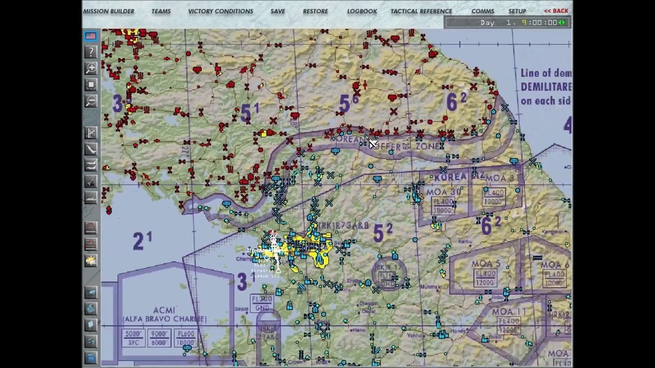Select the yellow hour digit in clock
The image size is (655, 368).
pos(524,22)
